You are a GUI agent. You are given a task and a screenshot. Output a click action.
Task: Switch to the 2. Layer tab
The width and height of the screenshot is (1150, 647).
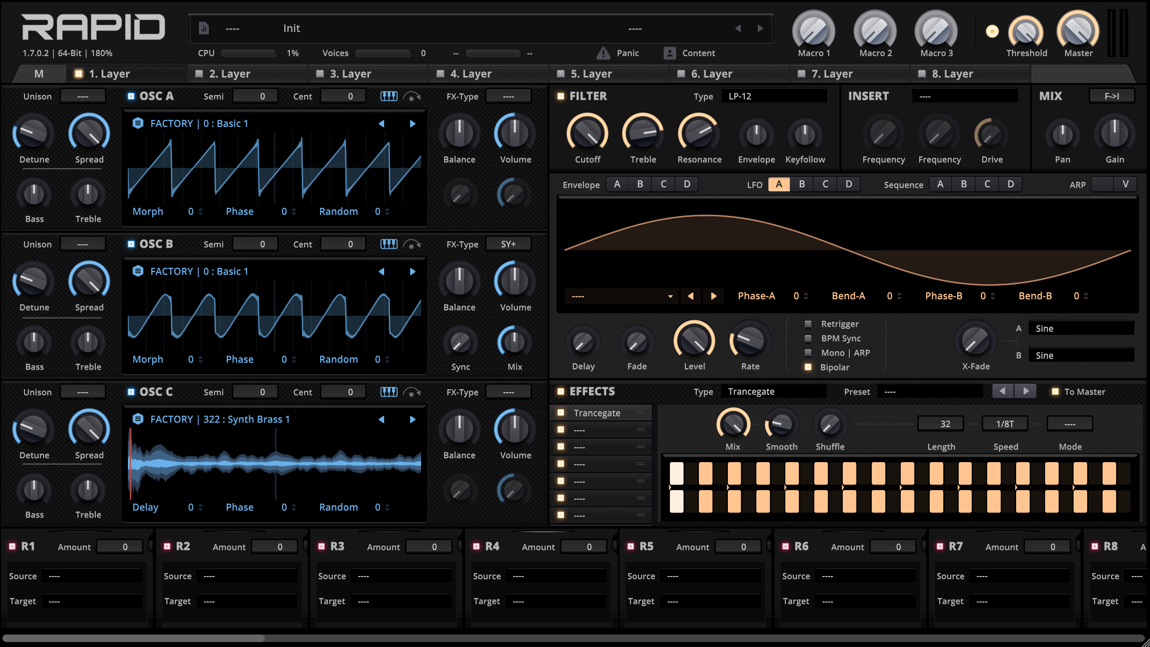click(x=248, y=74)
